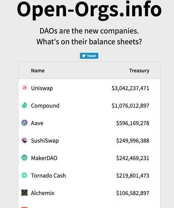Click Compound treasury value $1,076,012,897

[x=131, y=106]
